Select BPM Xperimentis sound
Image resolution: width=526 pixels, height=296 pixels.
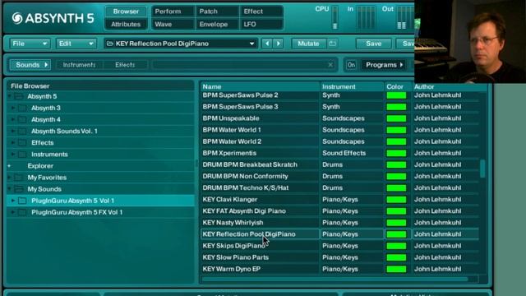click(x=229, y=153)
